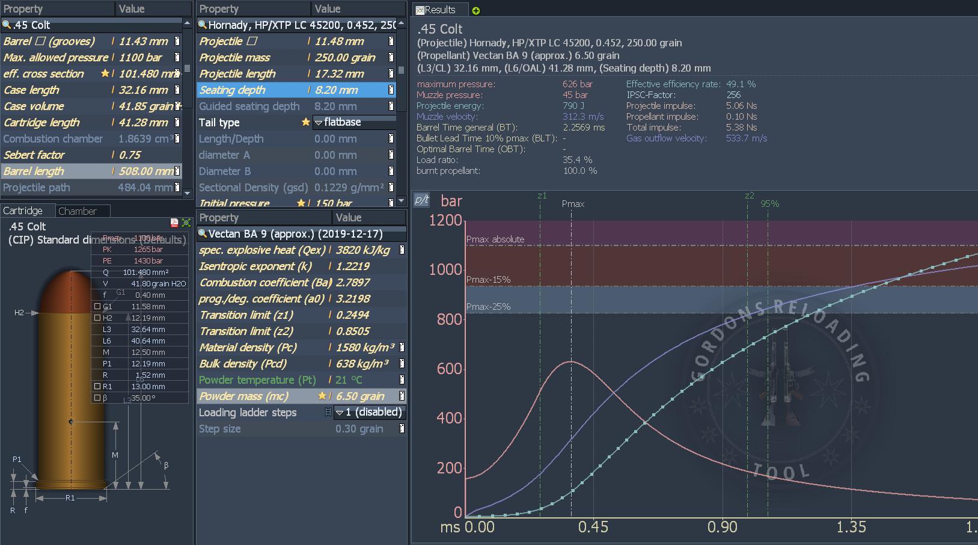Open the Tail type flatbase dropdown
978x545 pixels.
tap(354, 122)
